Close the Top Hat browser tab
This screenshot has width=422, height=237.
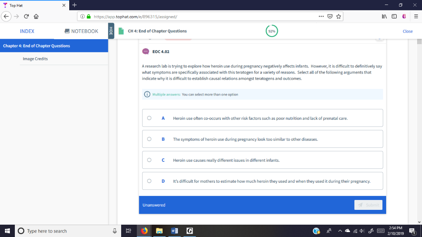click(64, 5)
